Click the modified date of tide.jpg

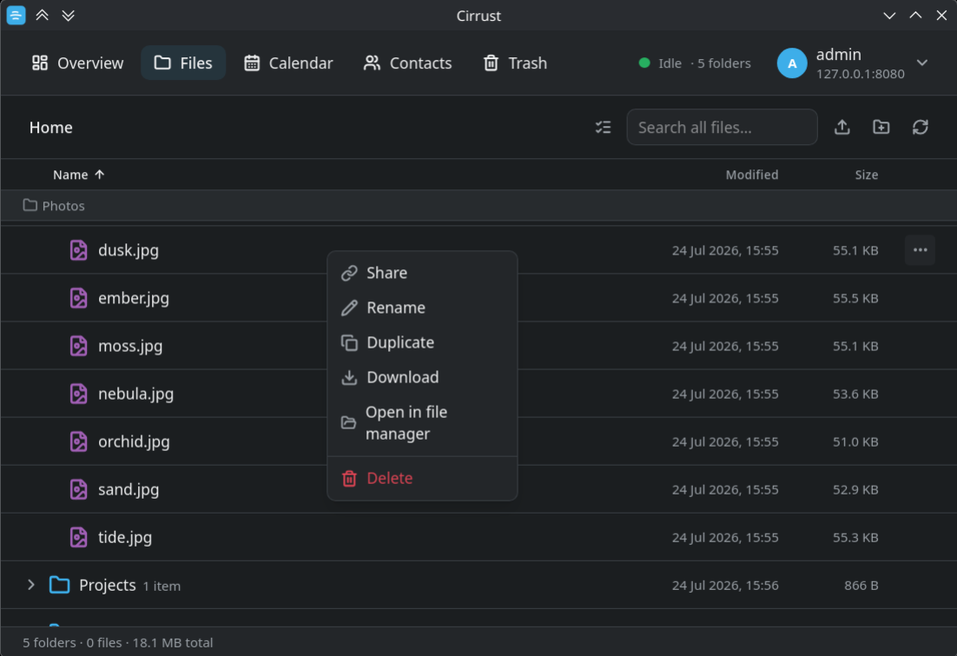[724, 537]
